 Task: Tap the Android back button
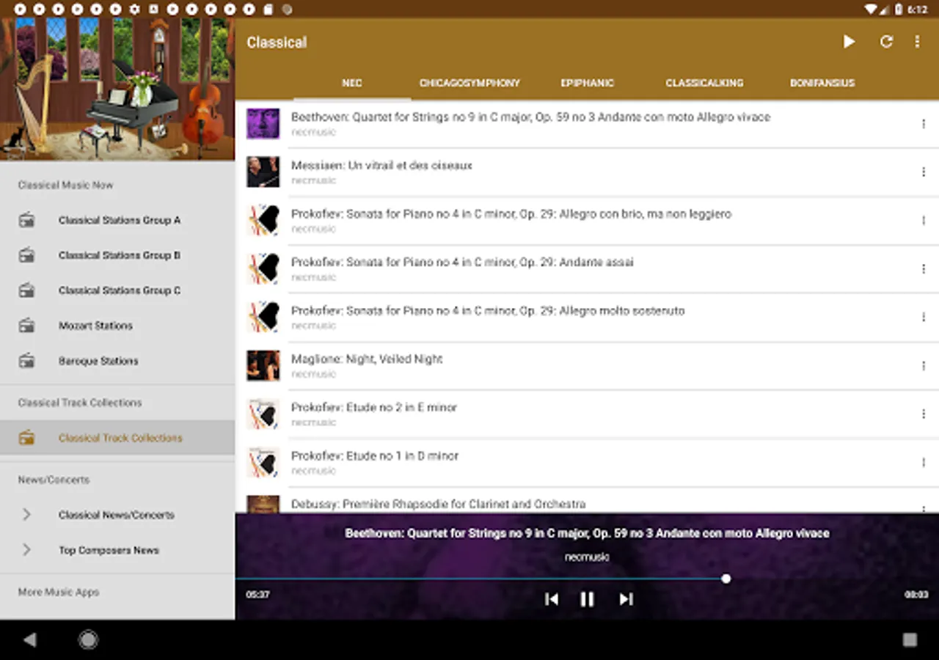[x=29, y=640]
